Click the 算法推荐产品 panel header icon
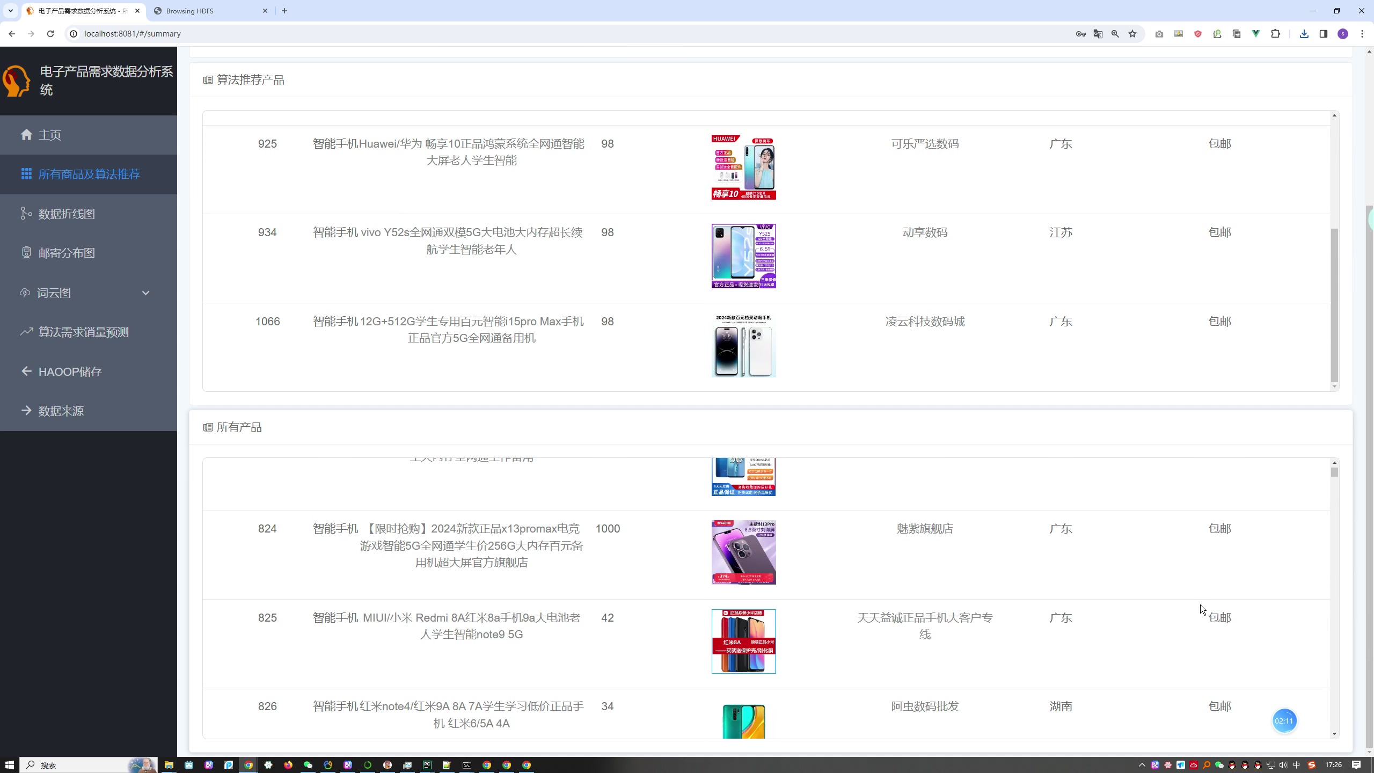 (208, 80)
